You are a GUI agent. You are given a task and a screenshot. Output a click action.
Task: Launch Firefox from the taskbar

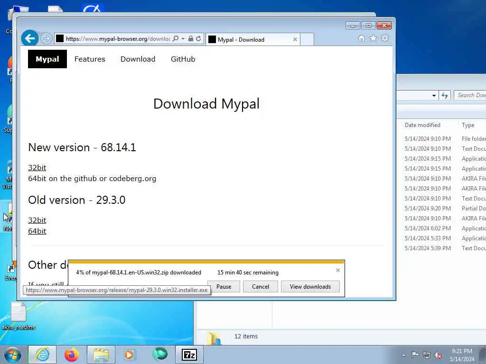71,355
